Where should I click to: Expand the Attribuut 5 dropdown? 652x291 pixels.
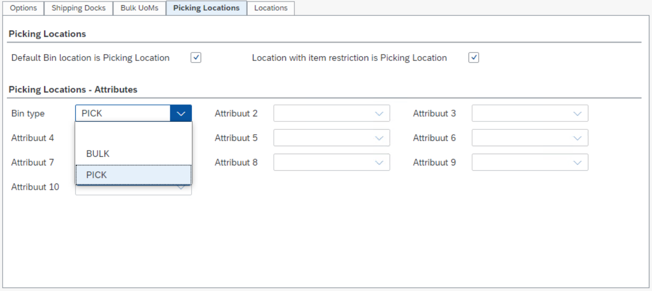point(331,138)
